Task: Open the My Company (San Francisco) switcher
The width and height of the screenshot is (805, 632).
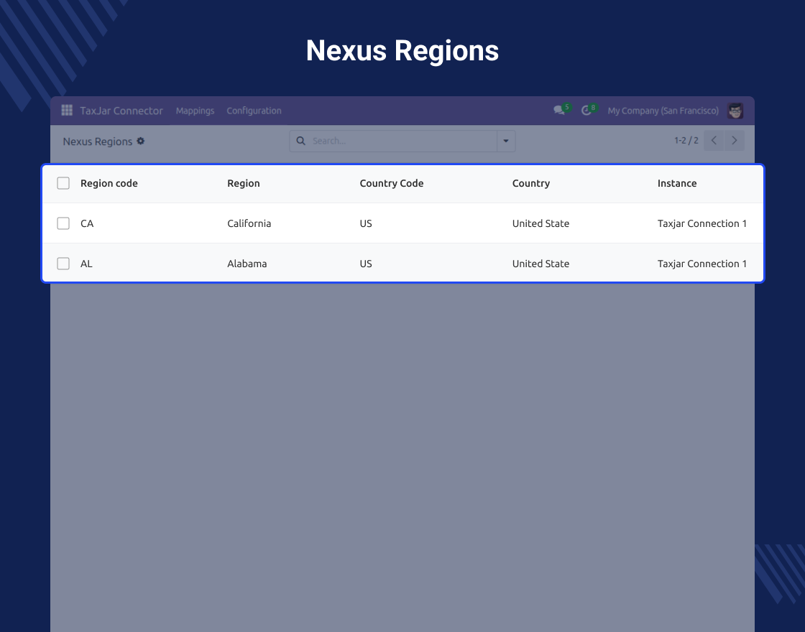Action: click(x=663, y=111)
